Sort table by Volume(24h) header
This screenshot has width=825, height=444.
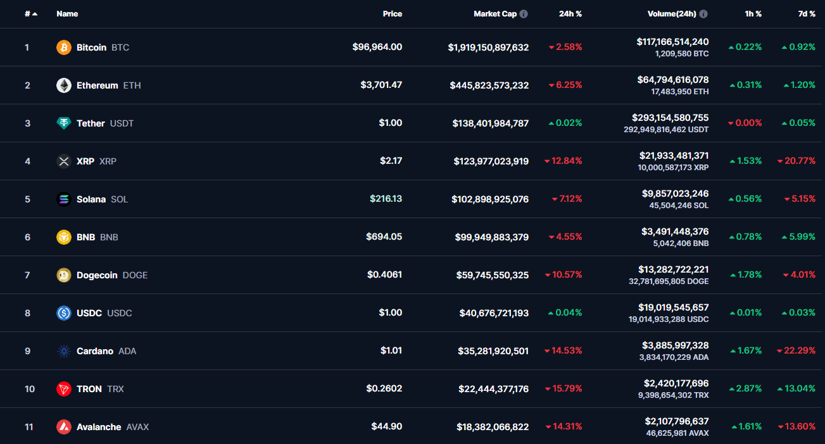(x=672, y=14)
